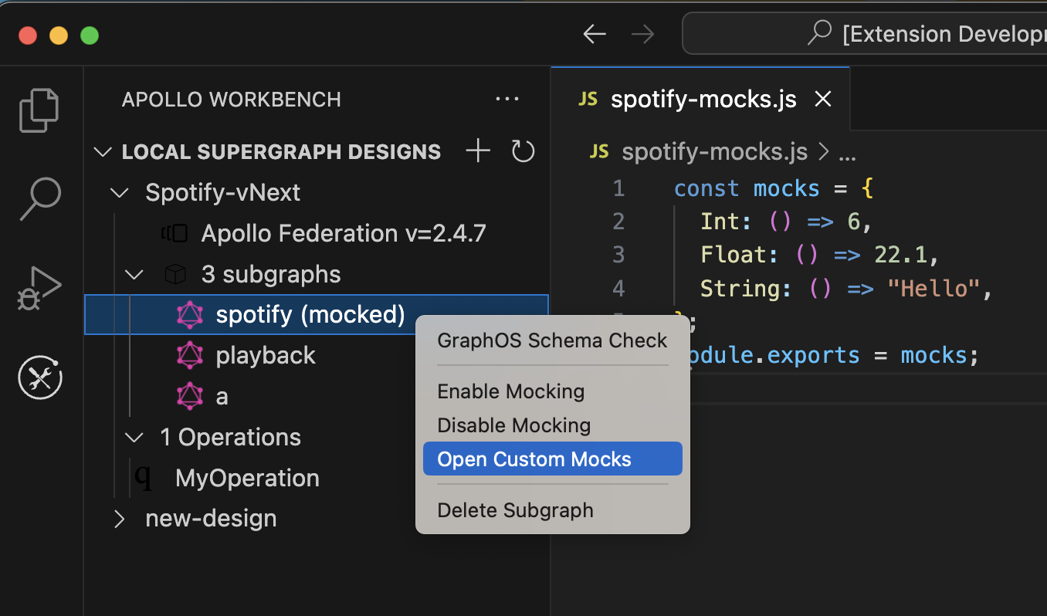
Task: Click the Apollo Federation version icon
Action: click(175, 233)
